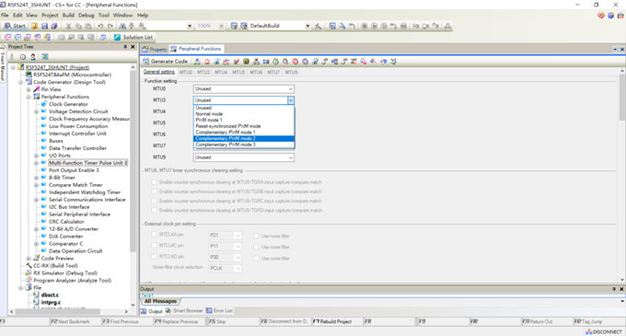Click the F7 Rebuild Project function key
The height and width of the screenshot is (336, 626).
tap(337, 321)
